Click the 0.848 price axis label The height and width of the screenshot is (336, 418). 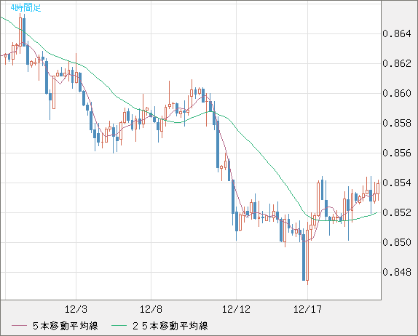(397, 273)
